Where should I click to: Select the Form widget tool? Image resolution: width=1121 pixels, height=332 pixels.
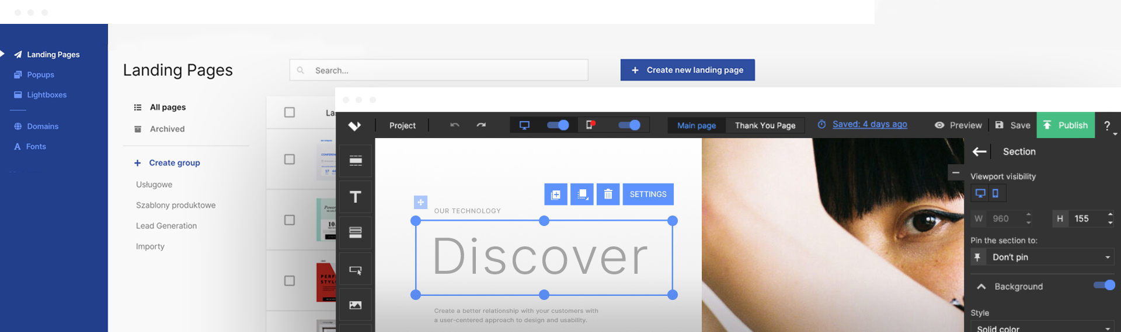[x=356, y=232]
